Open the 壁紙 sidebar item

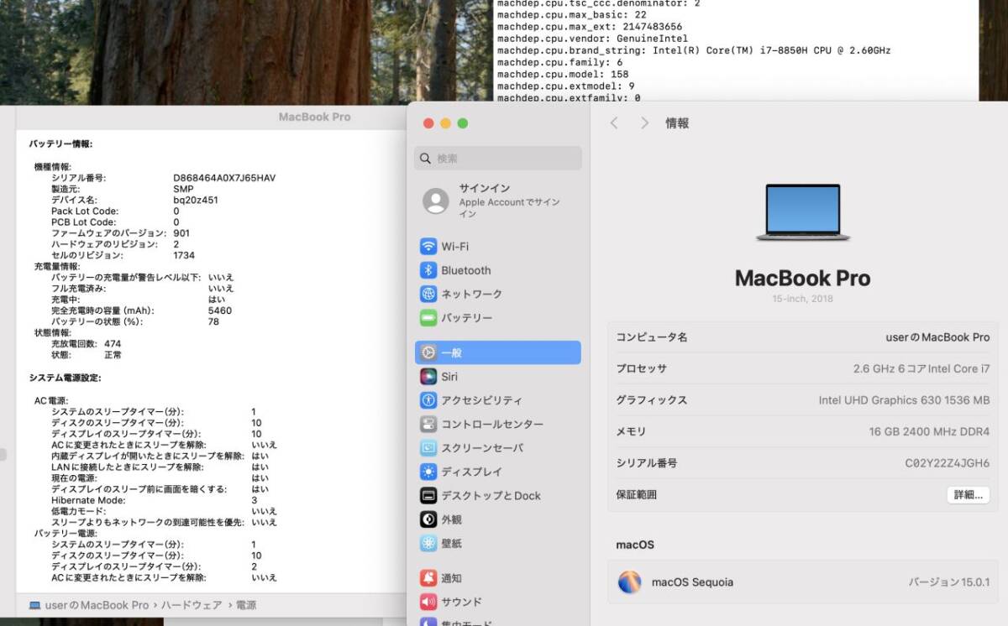[x=451, y=543]
